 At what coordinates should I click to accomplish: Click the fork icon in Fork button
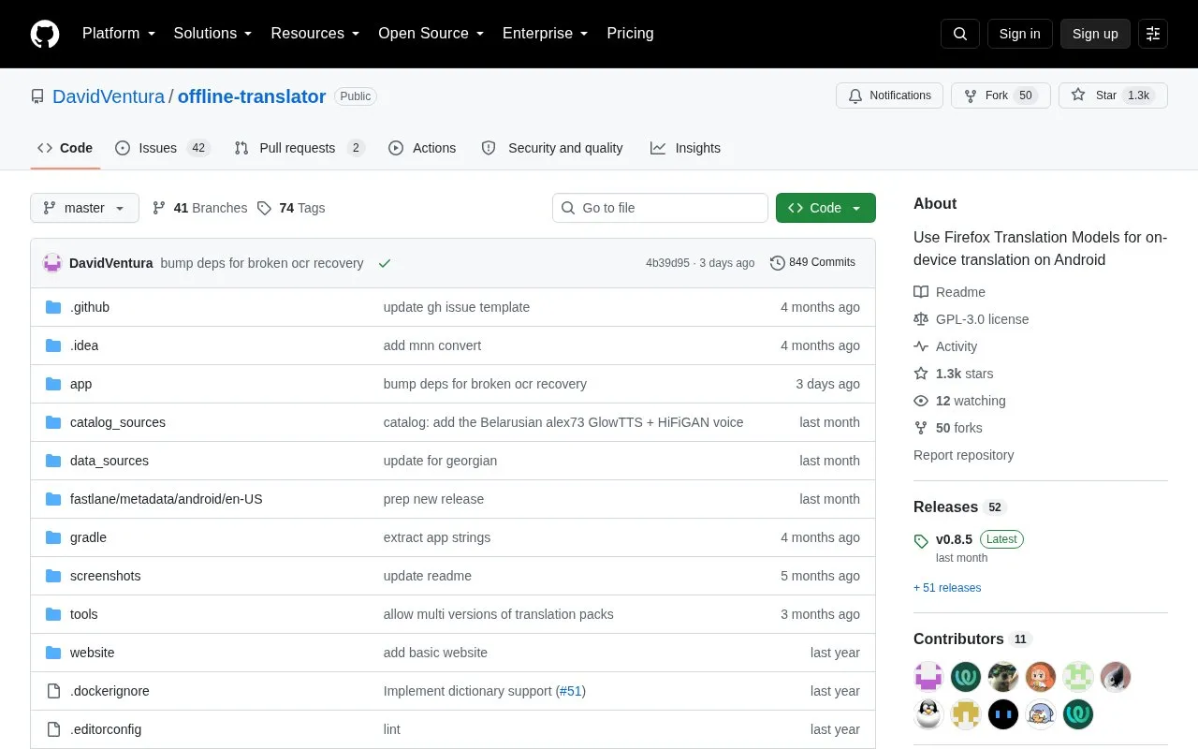point(971,95)
